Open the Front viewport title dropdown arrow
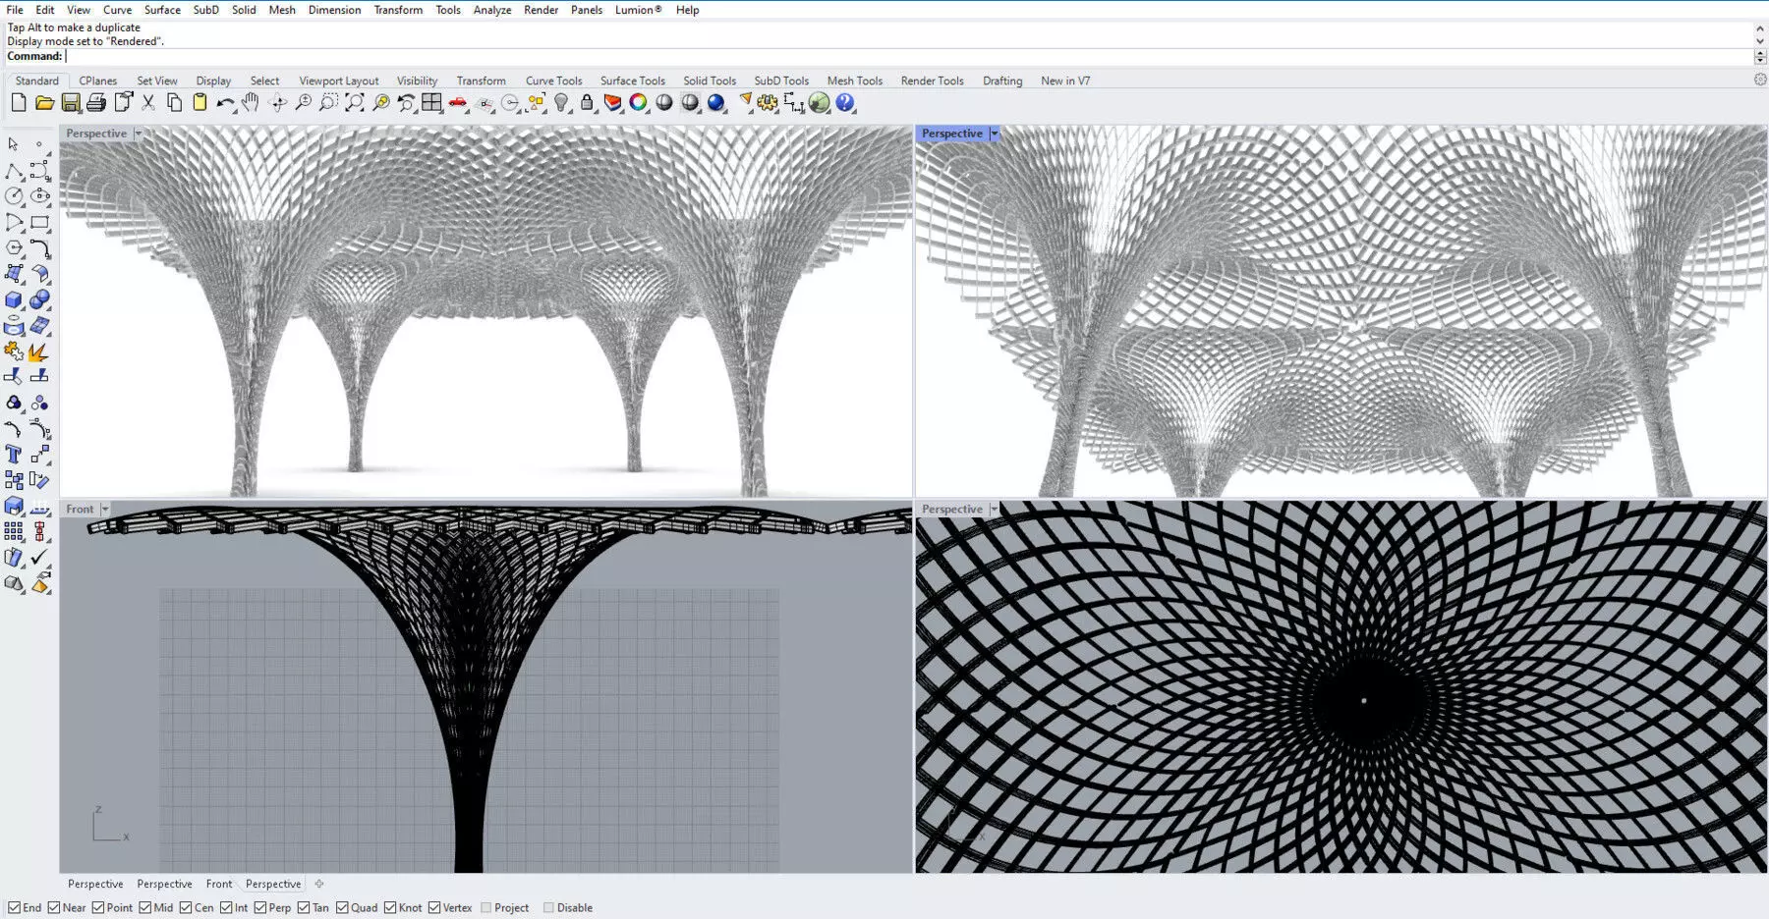The width and height of the screenshot is (1769, 919). pyautogui.click(x=105, y=510)
